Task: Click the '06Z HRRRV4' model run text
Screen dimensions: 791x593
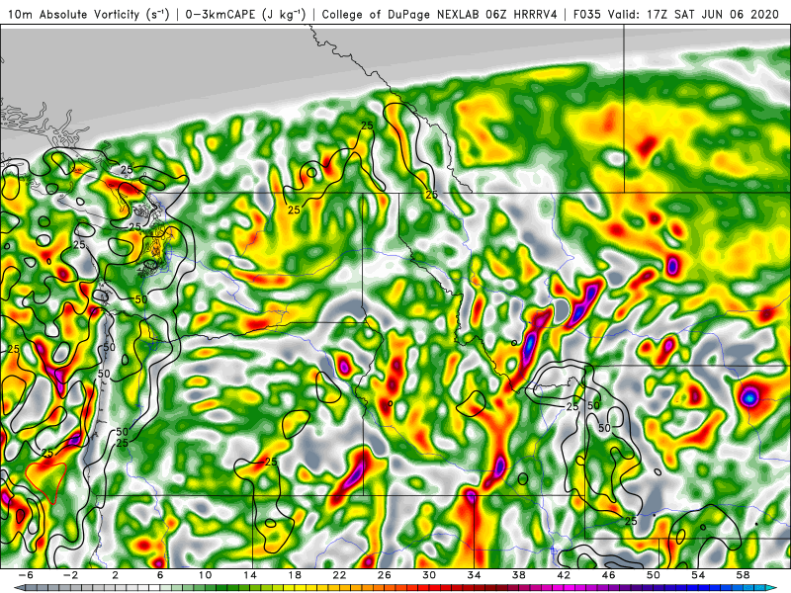Action: pos(521,14)
